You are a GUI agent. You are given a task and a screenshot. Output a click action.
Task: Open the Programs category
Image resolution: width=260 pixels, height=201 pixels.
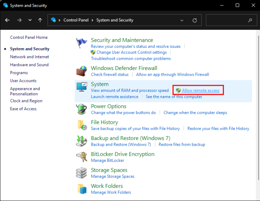click(19, 73)
